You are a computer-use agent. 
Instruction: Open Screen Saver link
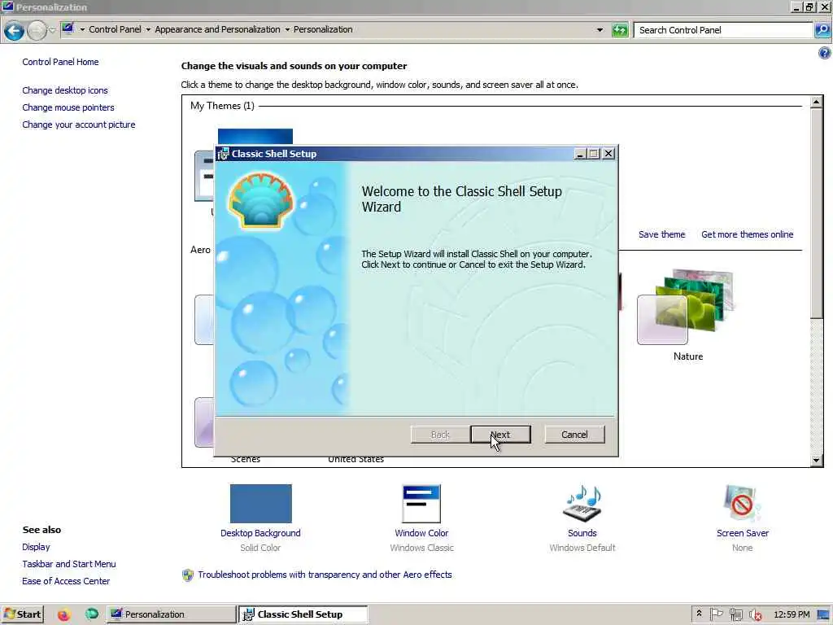coord(742,533)
